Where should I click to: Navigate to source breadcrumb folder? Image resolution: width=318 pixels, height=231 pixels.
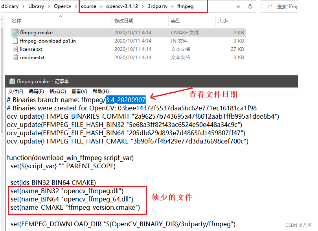(88, 6)
